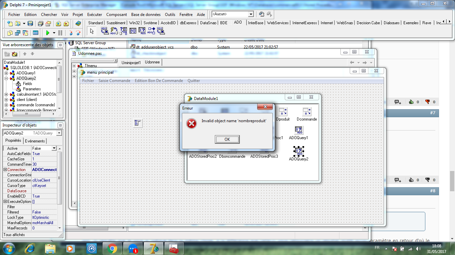The image size is (455, 255).
Task: Close Vue arborescente des objets panel
Action: (x=60, y=45)
